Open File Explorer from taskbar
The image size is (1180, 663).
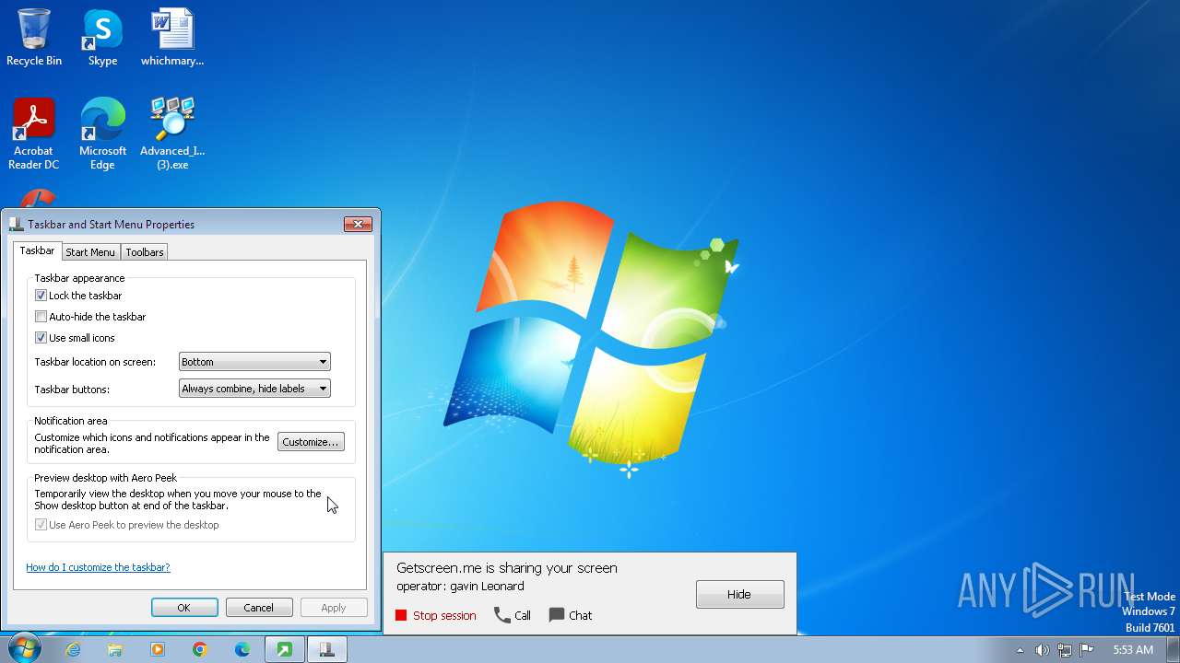coord(115,649)
